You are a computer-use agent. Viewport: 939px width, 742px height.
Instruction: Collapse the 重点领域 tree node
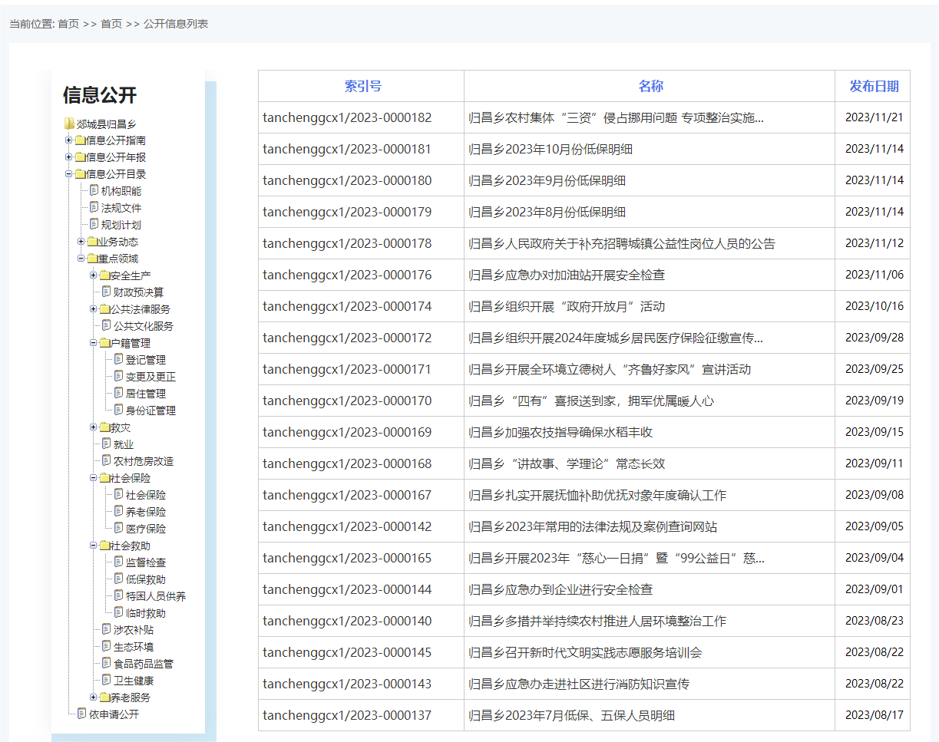click(x=81, y=259)
